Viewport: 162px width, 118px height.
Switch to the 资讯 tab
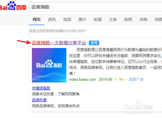pyautogui.click(x=52, y=19)
